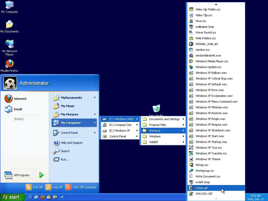Open My Network Places desktop icon
This screenshot has width=268, height=201.
9,48
